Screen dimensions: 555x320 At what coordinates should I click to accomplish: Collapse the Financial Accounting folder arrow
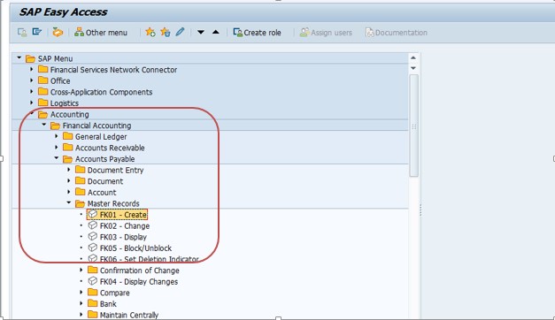pos(44,125)
